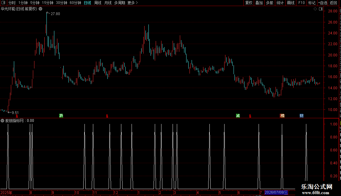The width and height of the screenshot is (341, 196).
Task: Select the 60分钟 period tab
Action: pos(75,3)
